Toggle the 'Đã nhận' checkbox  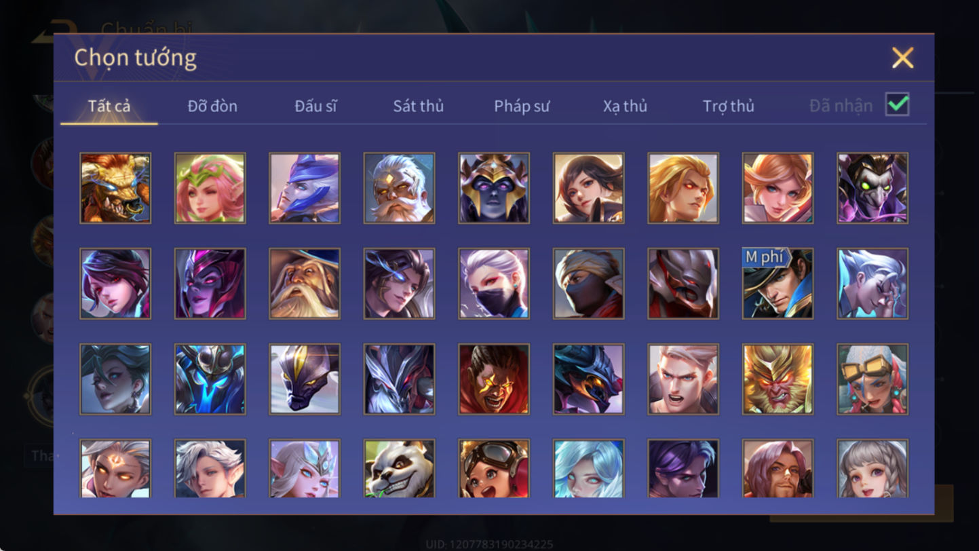click(x=897, y=105)
